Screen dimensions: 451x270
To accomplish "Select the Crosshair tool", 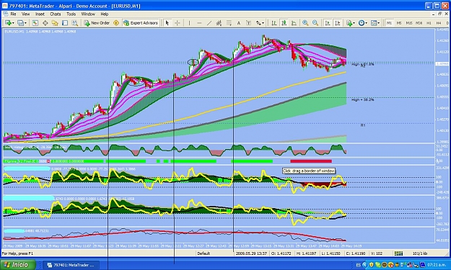I will coord(178,23).
